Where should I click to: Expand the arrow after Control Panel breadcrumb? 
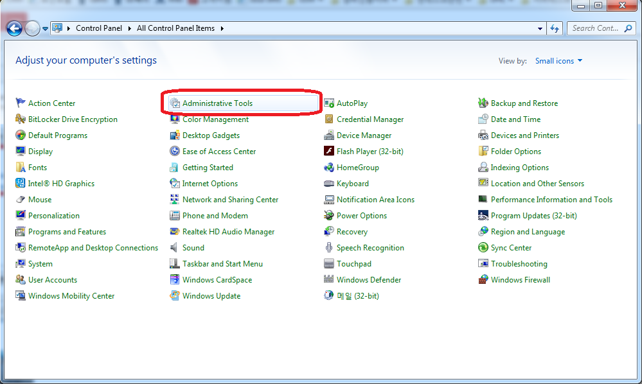pos(129,28)
